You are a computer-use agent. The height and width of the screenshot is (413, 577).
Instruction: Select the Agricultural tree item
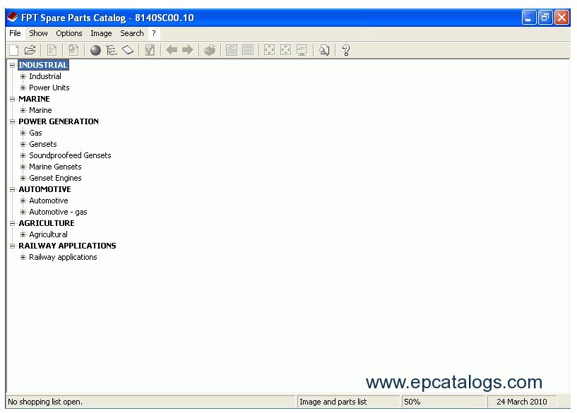48,234
